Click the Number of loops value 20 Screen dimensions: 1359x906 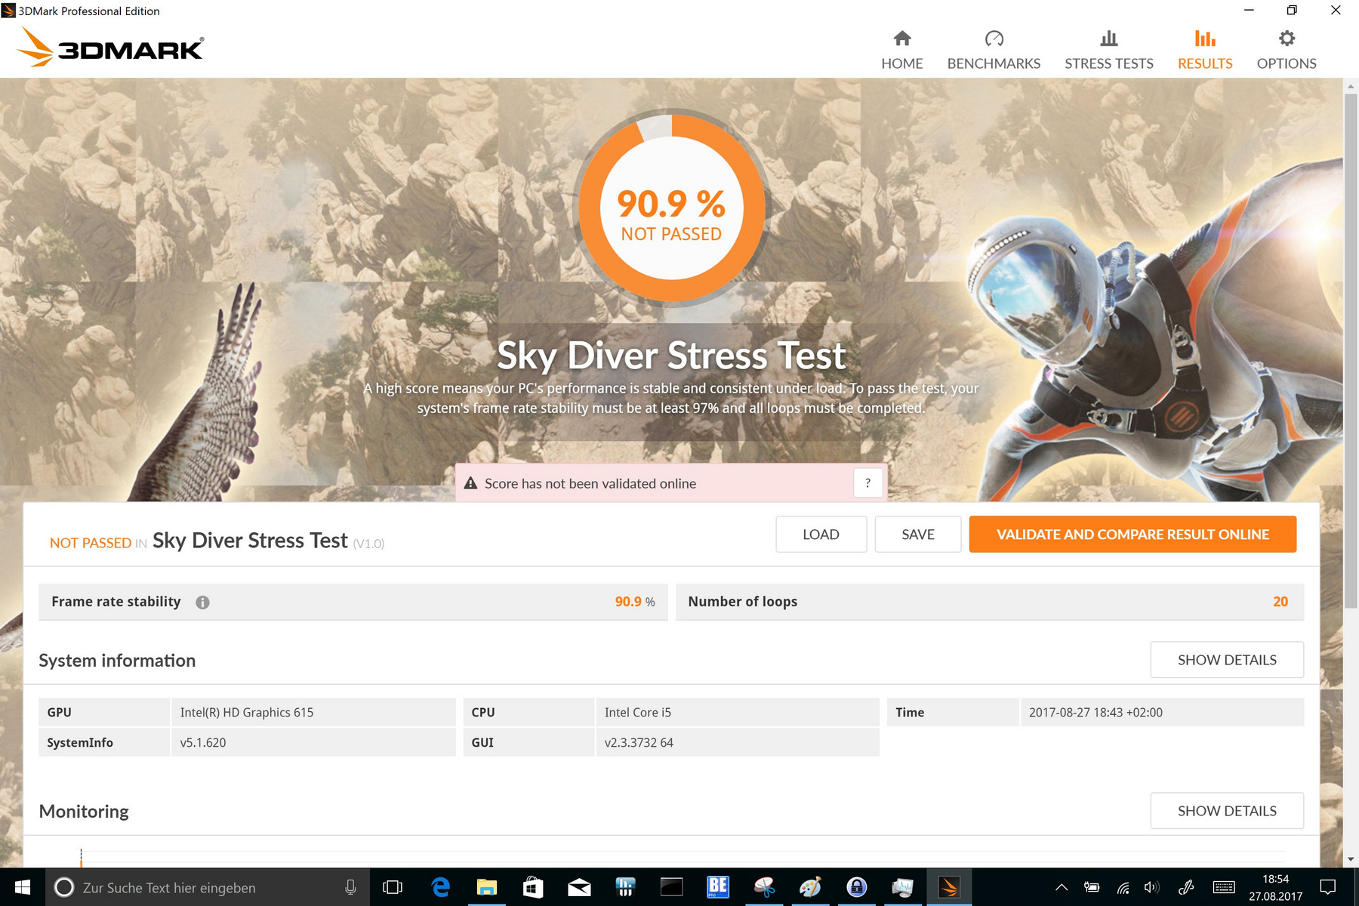pos(1280,602)
